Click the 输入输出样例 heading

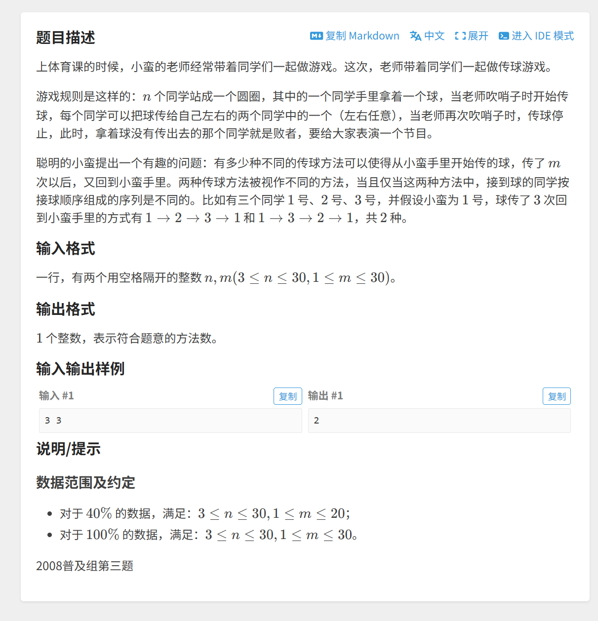(x=80, y=369)
